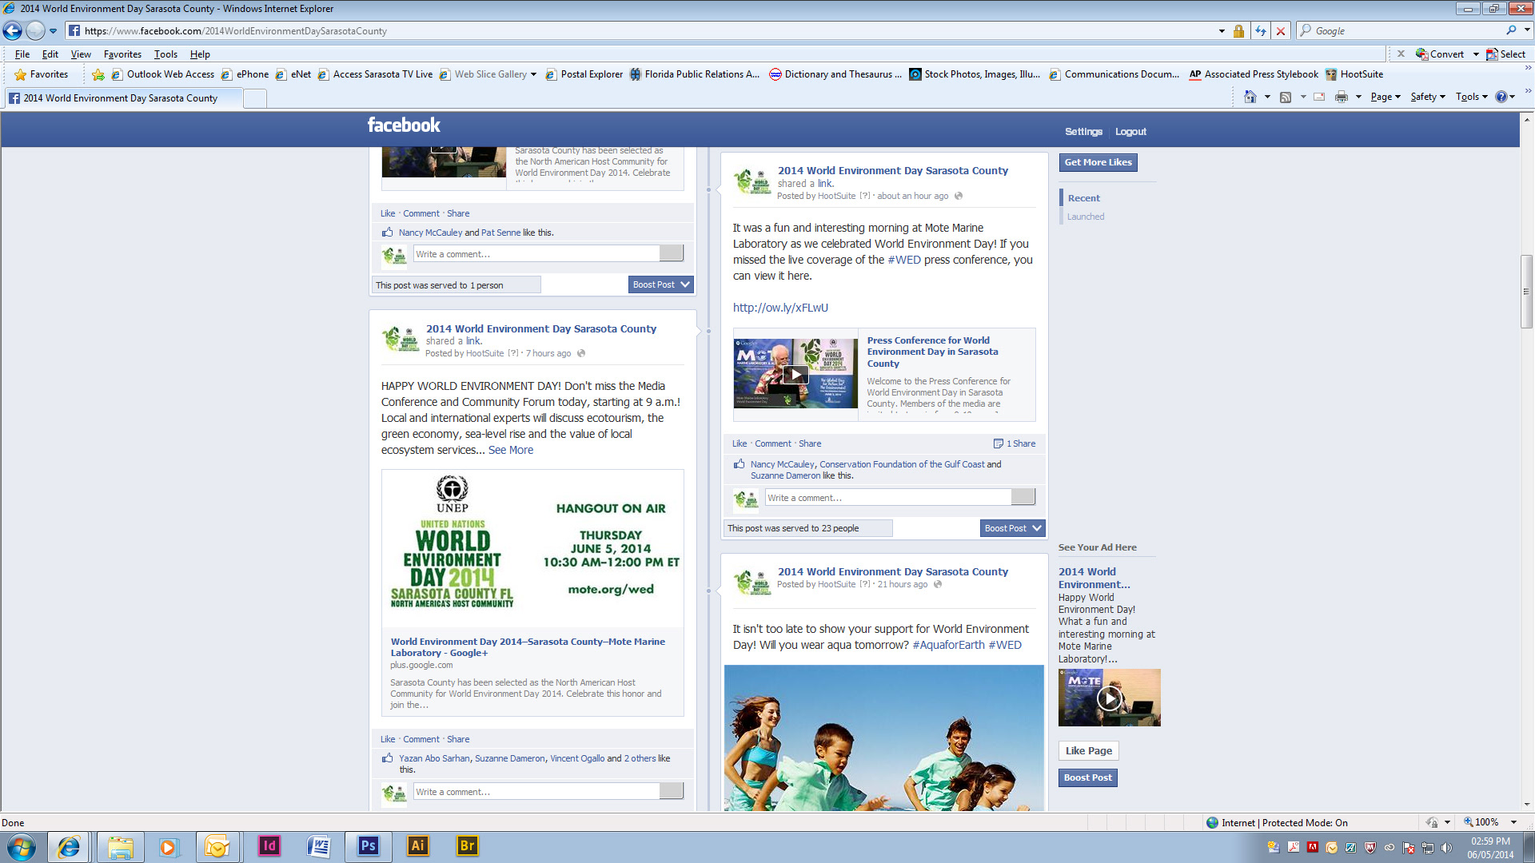Click the Get More Likes button
Viewport: 1535px width, 863px height.
pos(1098,162)
